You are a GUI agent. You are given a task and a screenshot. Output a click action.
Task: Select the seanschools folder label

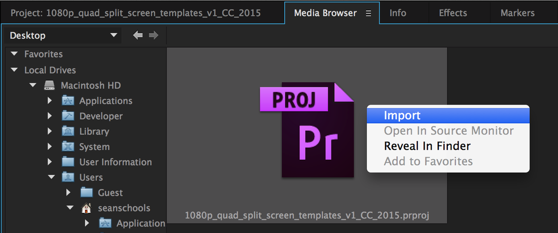point(124,208)
